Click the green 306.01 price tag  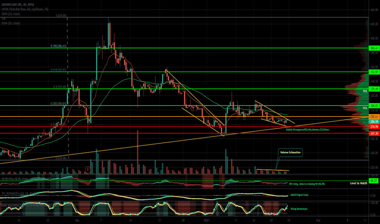(x=374, y=105)
